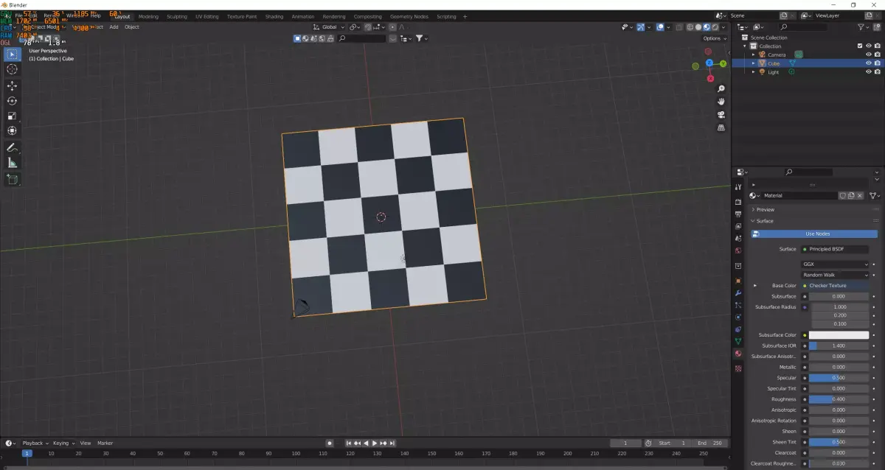Image resolution: width=885 pixels, height=470 pixels.
Task: Toggle the camera view icon
Action: 721,114
